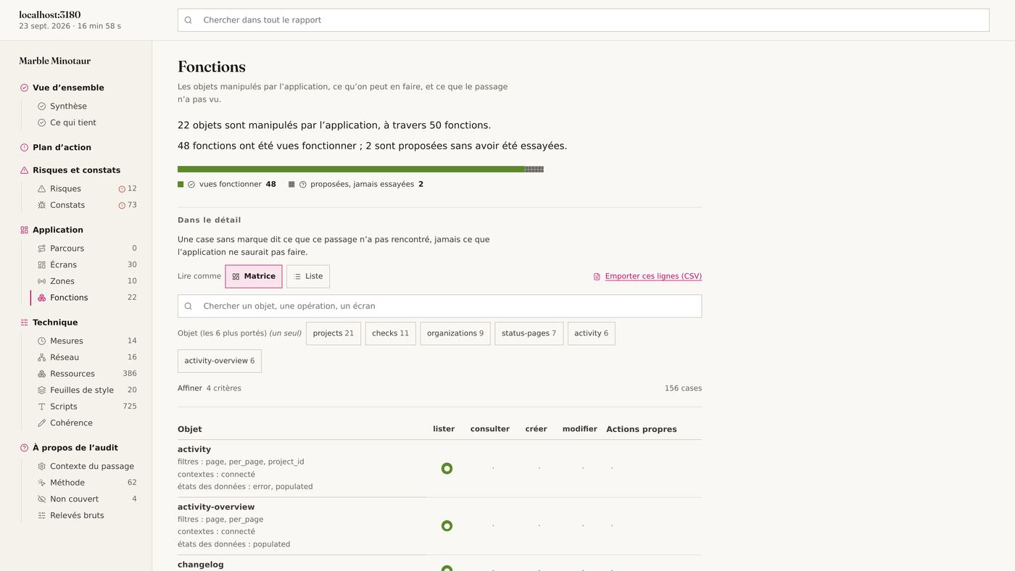
Task: Filter by status-pages object chip
Action: click(x=529, y=333)
